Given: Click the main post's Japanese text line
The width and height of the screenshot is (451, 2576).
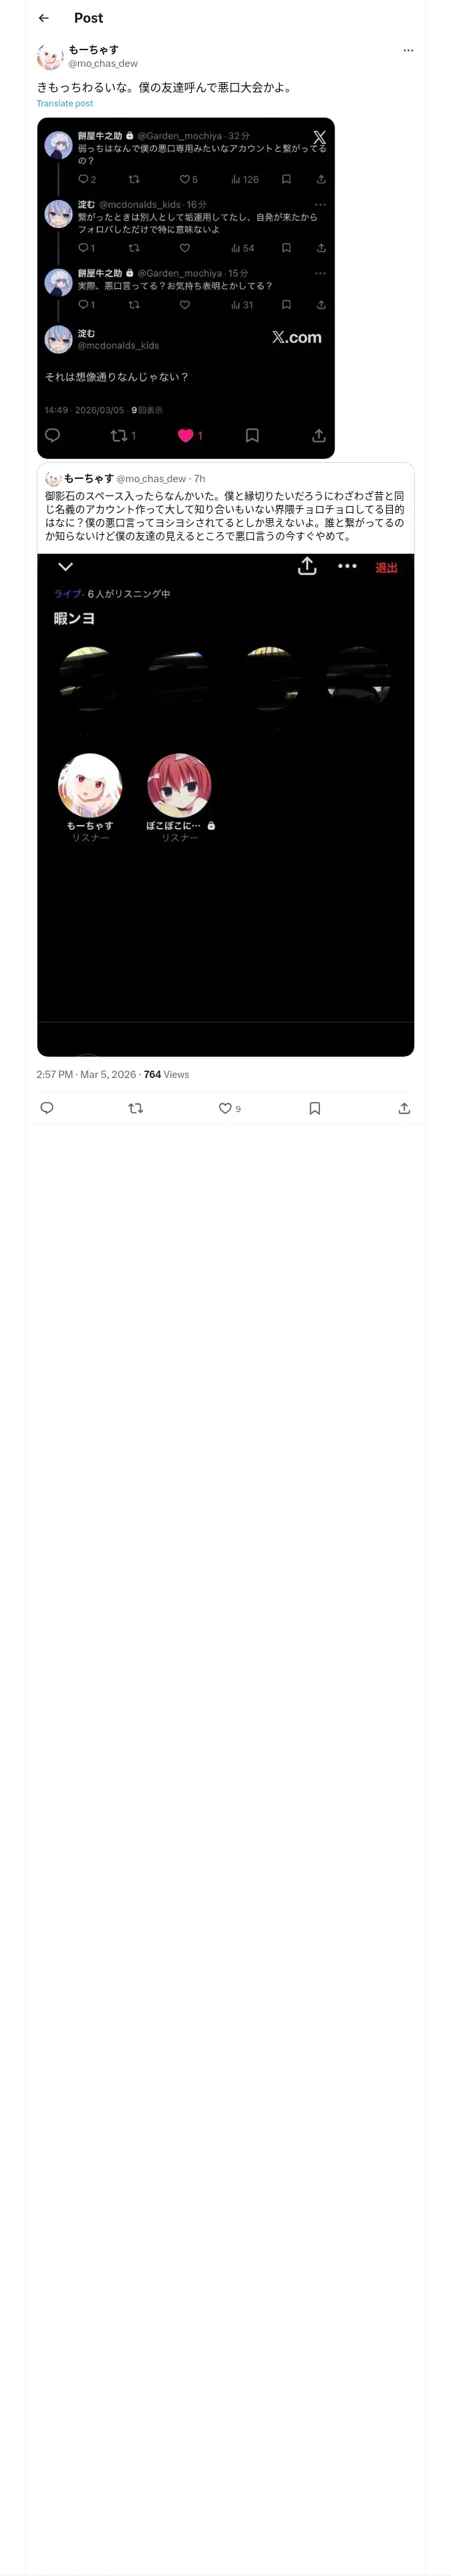Looking at the screenshot, I should (x=165, y=87).
